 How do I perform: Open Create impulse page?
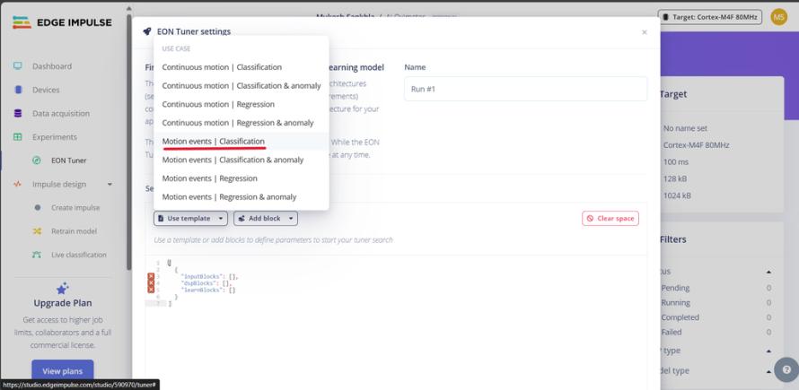(x=75, y=208)
